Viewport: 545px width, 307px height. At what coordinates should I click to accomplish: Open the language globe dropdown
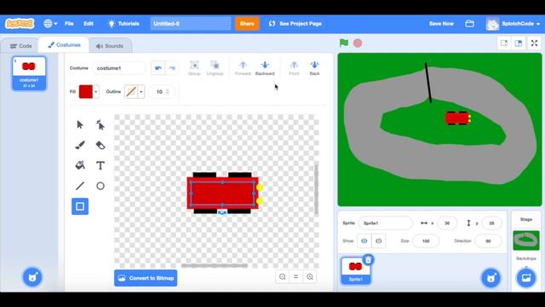point(50,24)
